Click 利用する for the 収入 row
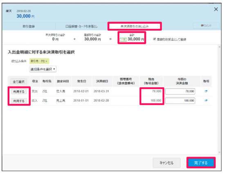225x177 pixels. pos(19,101)
